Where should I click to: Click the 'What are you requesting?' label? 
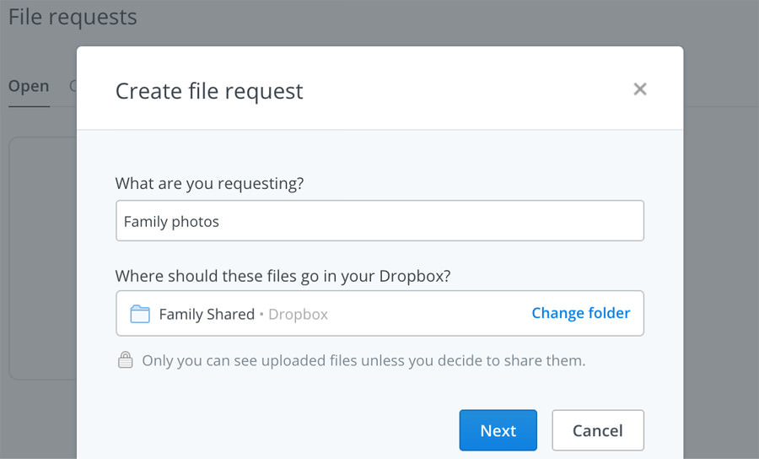(x=210, y=183)
